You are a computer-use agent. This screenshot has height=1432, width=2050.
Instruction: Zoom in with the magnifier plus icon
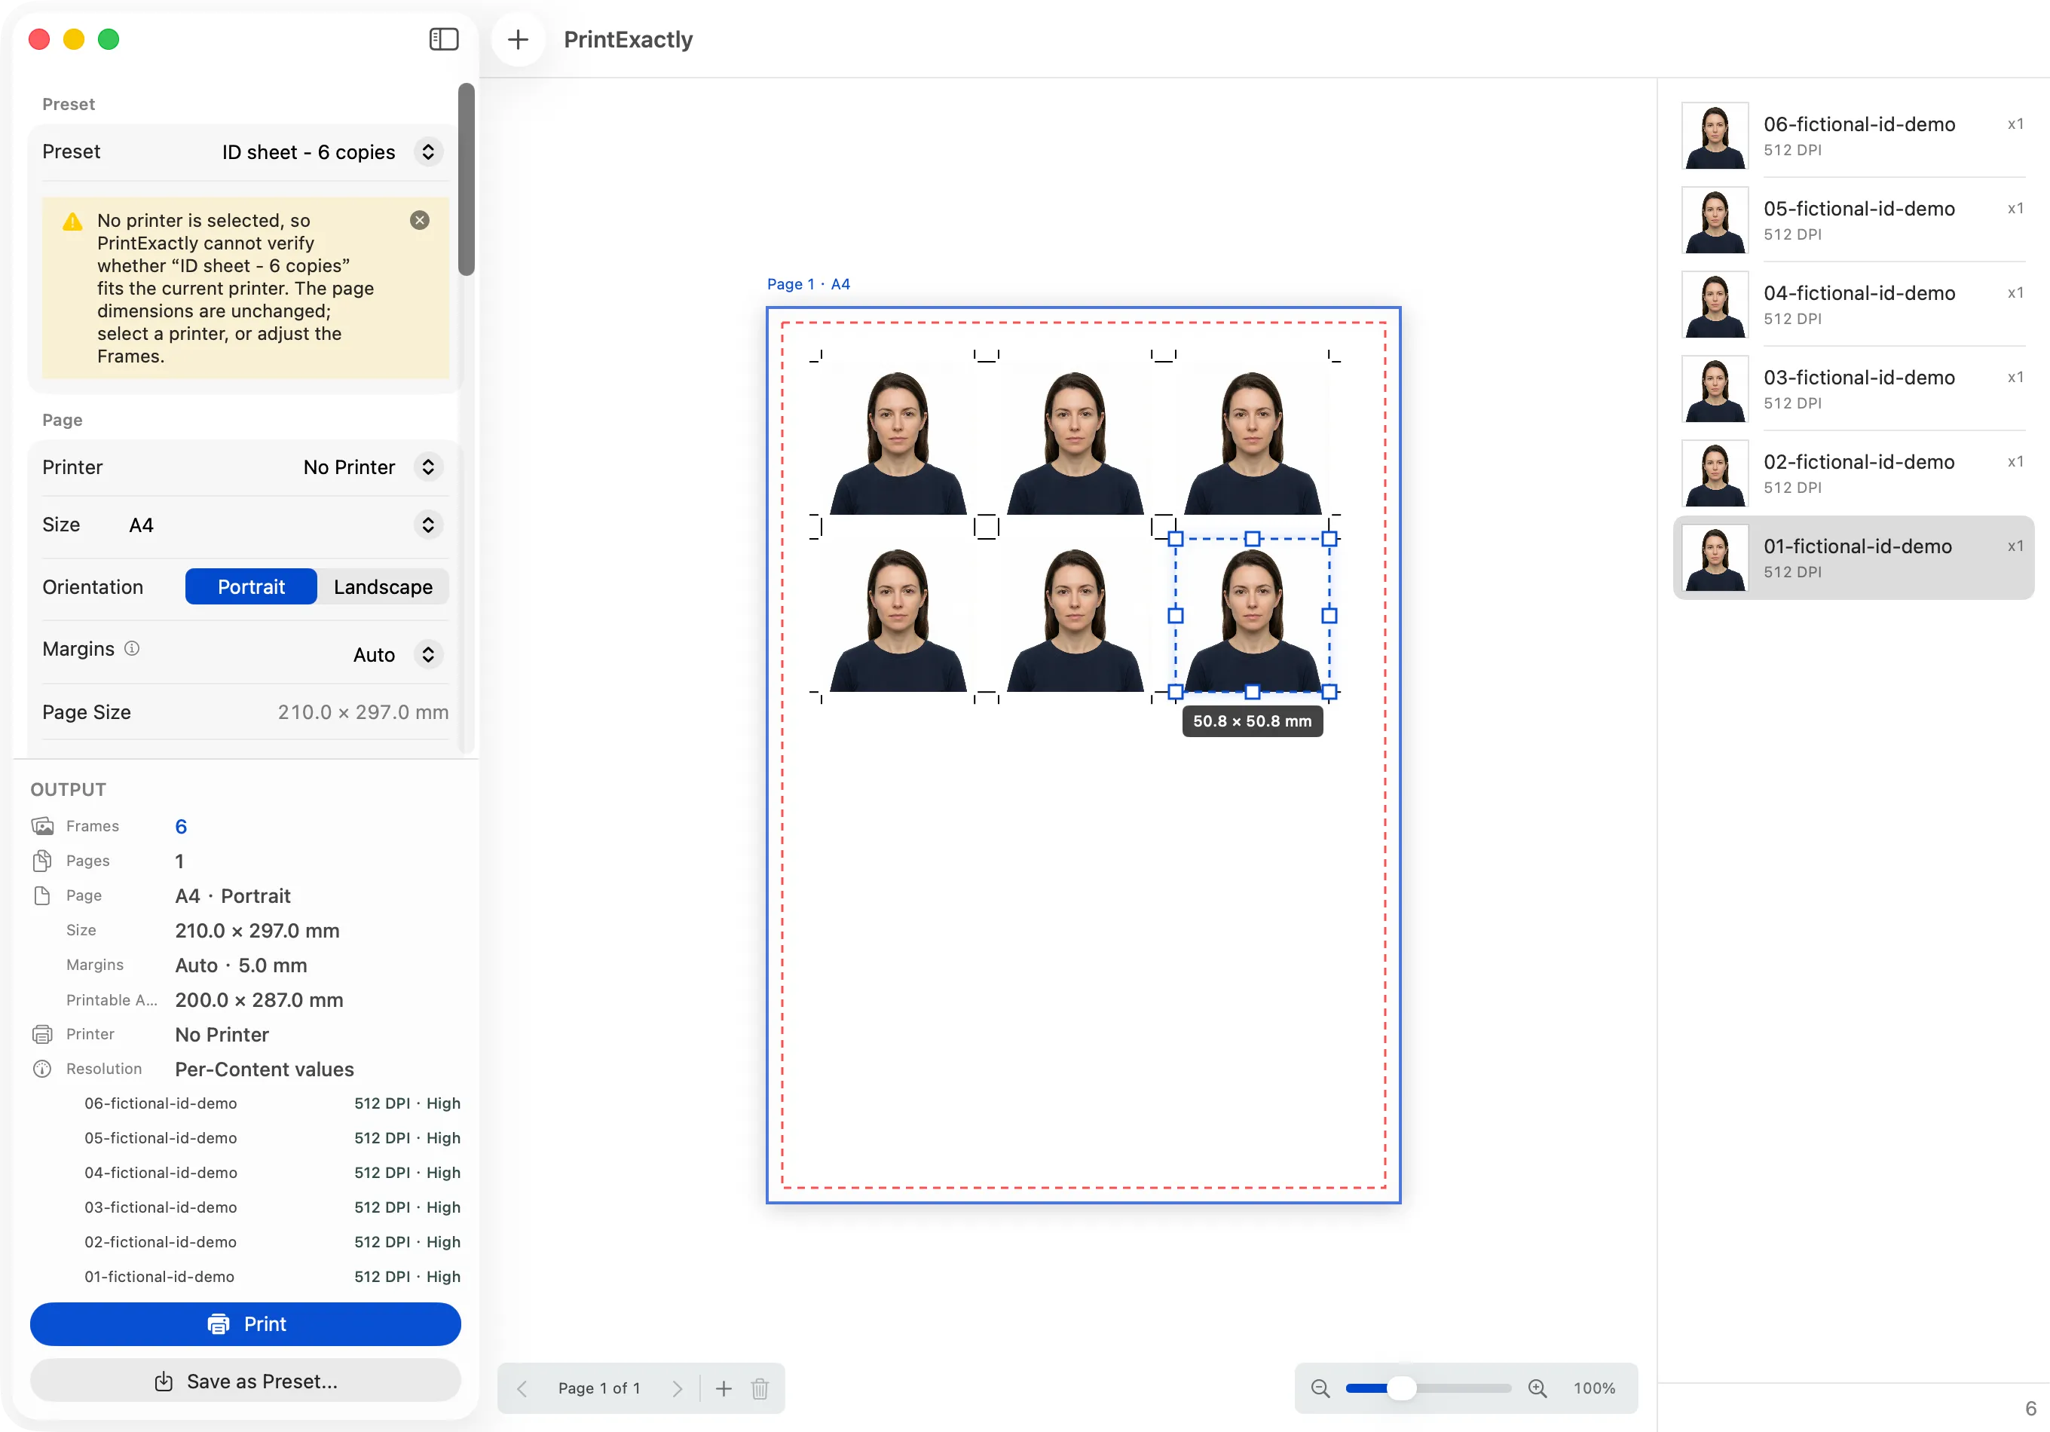[x=1537, y=1388]
